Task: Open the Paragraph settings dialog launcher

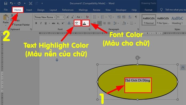Action: pos(138,29)
